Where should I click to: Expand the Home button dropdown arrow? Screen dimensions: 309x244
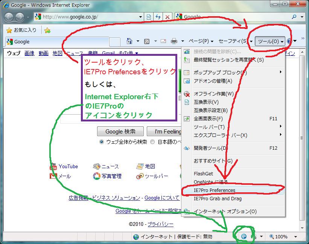pyautogui.click(x=138, y=41)
